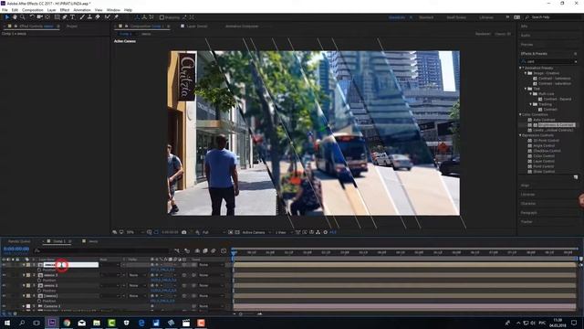The height and width of the screenshot is (329, 584).
Task: Select the Brush tool
Action: click(82, 17)
